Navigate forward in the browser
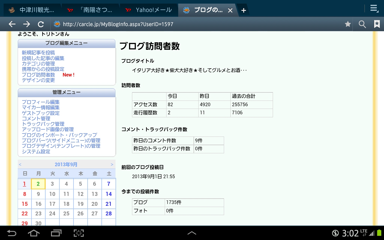384x240 pixels. coord(27,24)
